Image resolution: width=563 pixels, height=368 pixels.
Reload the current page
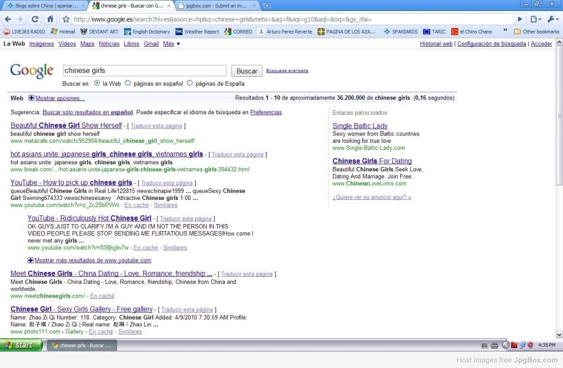36,19
